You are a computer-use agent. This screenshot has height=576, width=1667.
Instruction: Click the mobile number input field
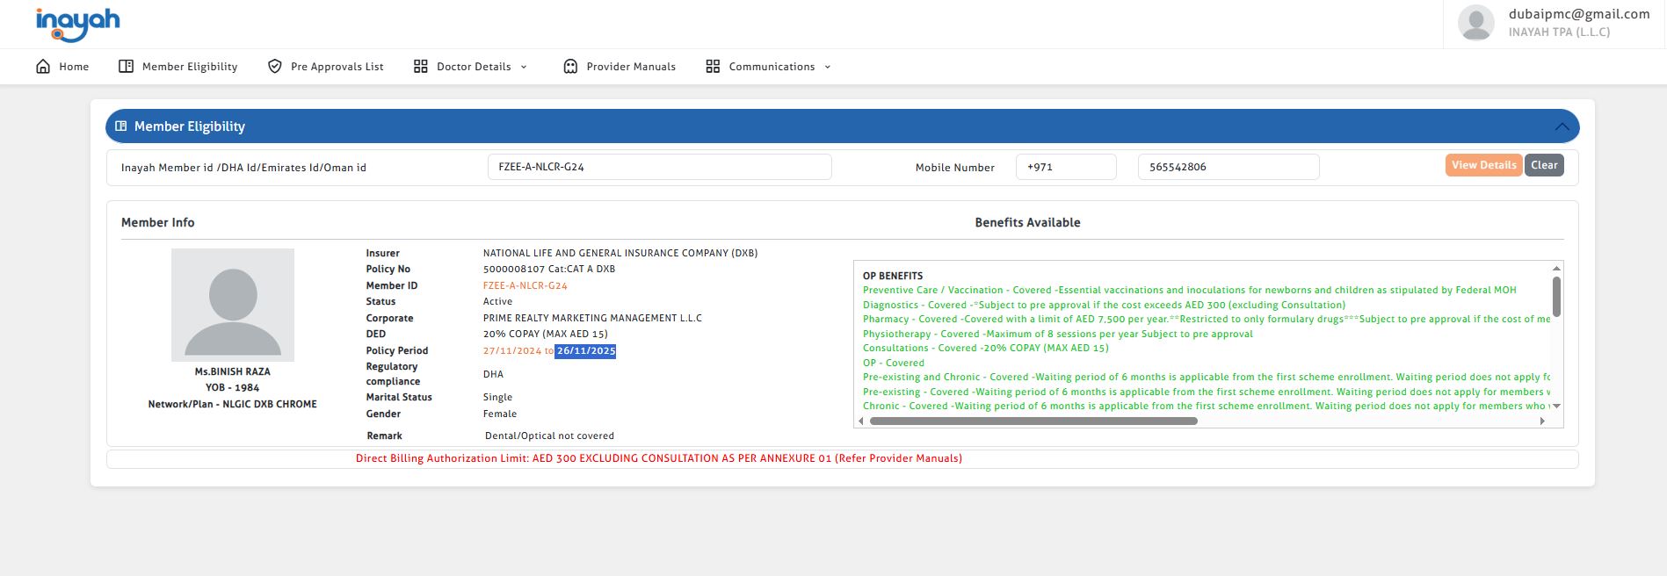[1229, 167]
